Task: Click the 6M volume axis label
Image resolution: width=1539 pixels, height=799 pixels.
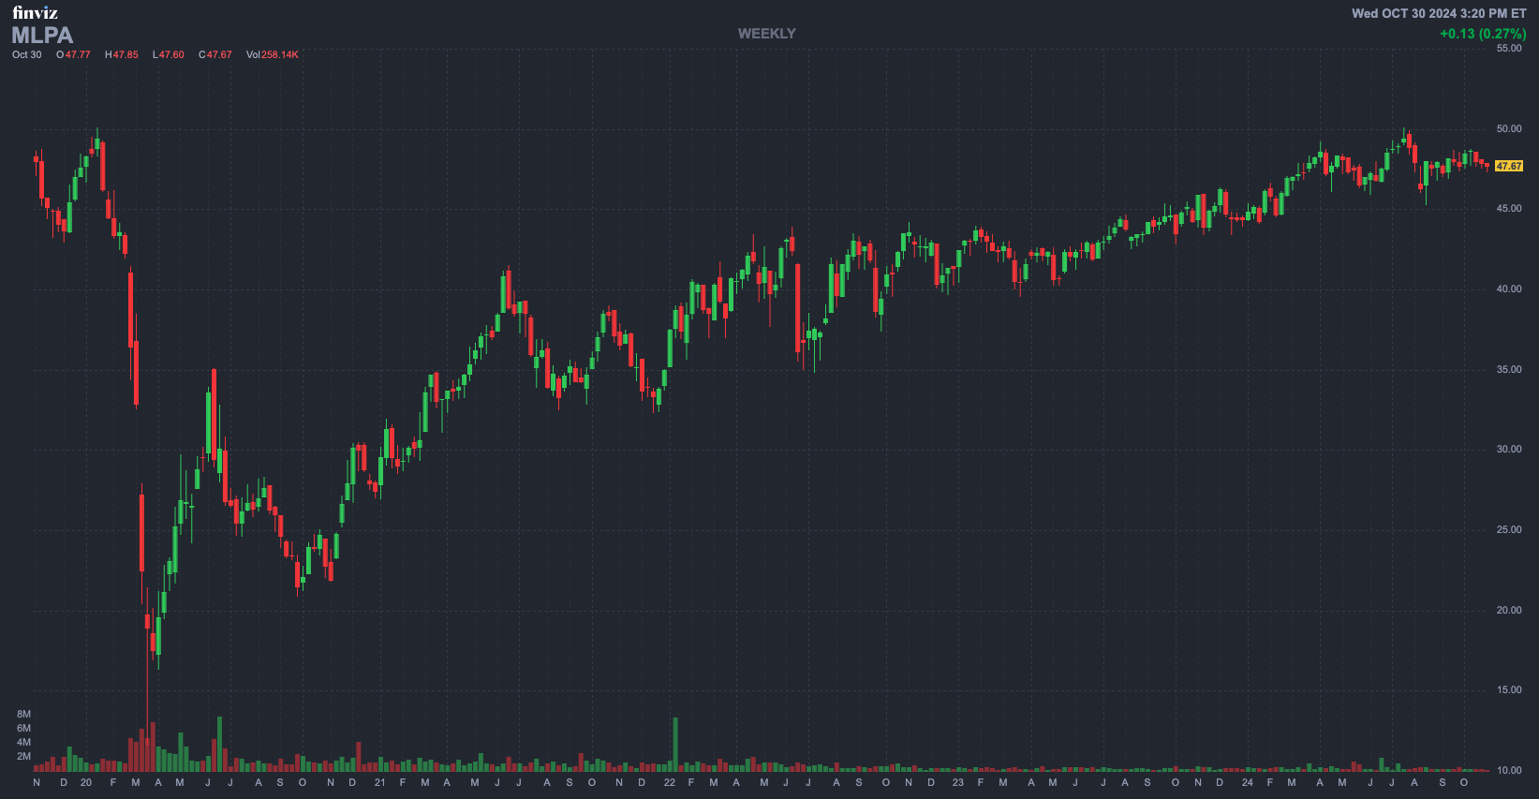Action: 24,729
